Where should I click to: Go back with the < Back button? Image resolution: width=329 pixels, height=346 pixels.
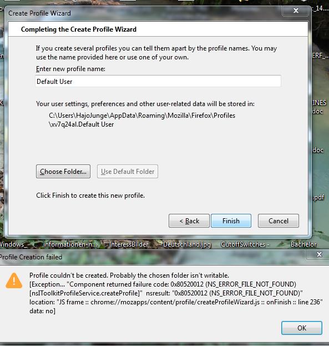tap(189, 220)
